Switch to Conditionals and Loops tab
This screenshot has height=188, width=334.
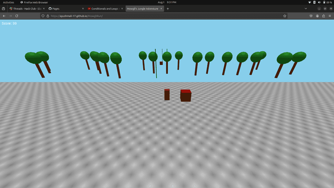coord(105,9)
